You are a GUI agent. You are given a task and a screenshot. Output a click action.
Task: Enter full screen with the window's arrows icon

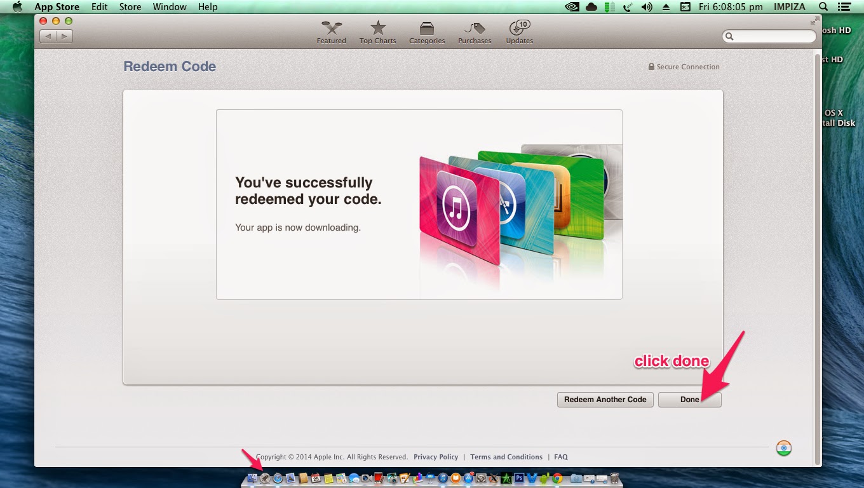coord(814,20)
